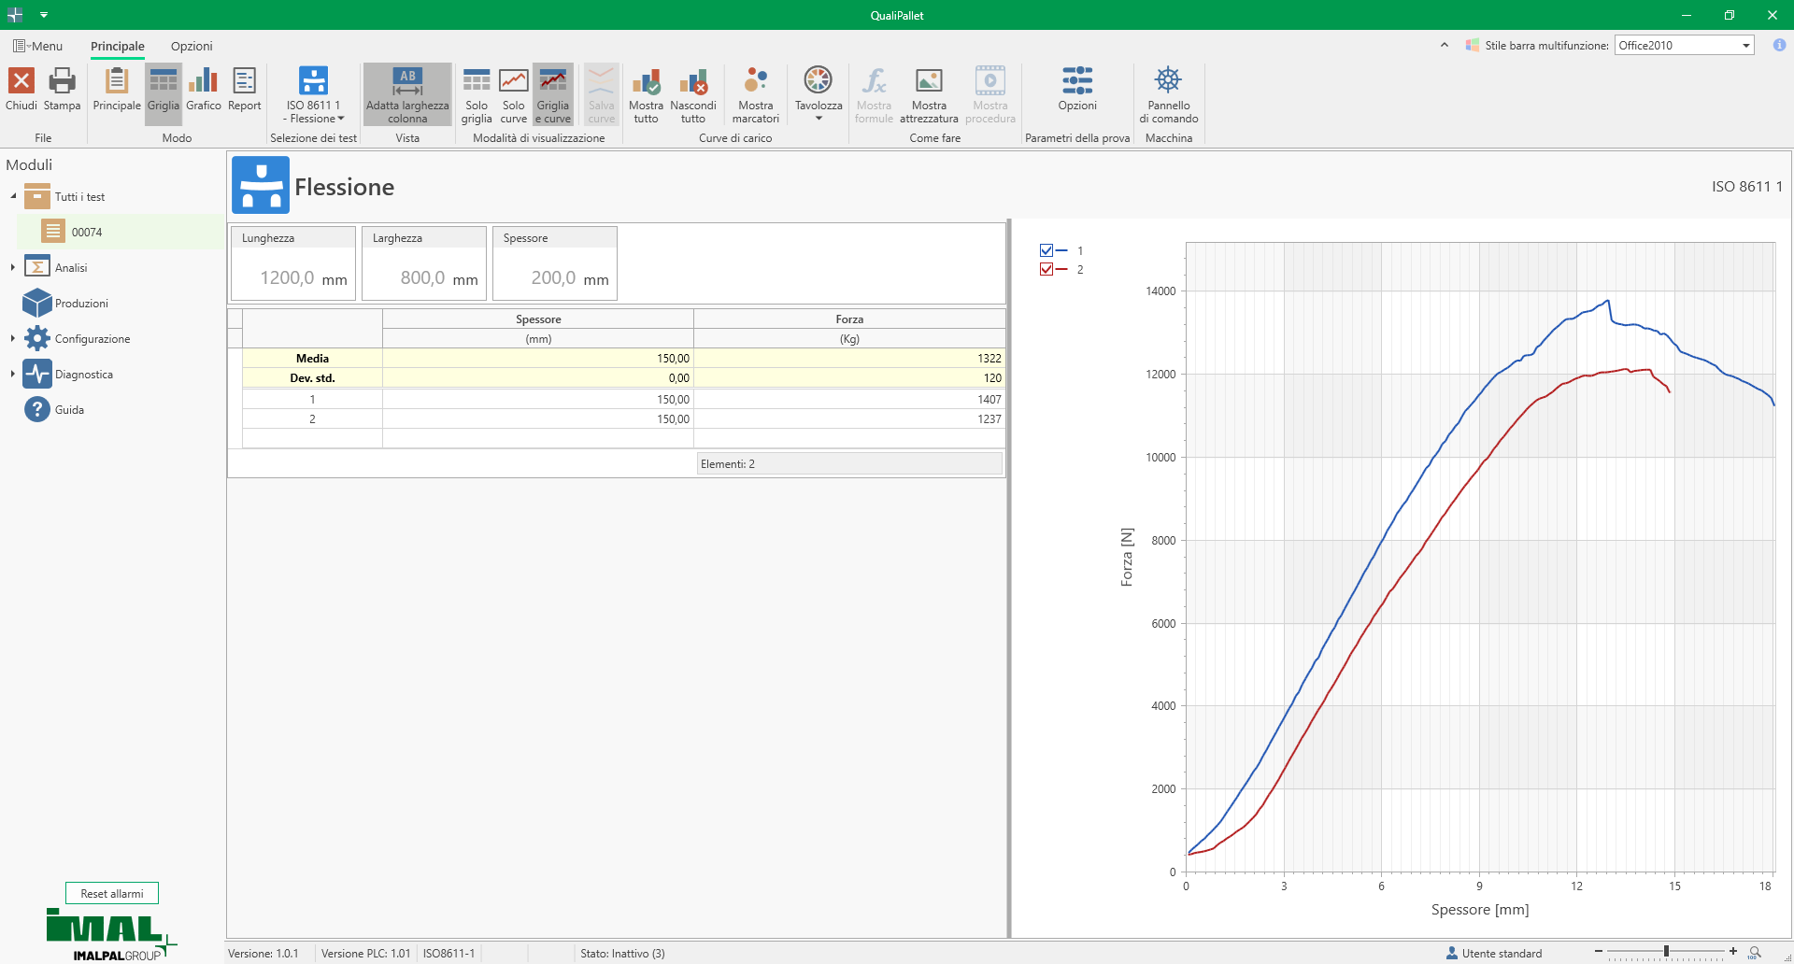
Task: Open the ribbon style Office2010 dropdown
Action: point(1745,46)
